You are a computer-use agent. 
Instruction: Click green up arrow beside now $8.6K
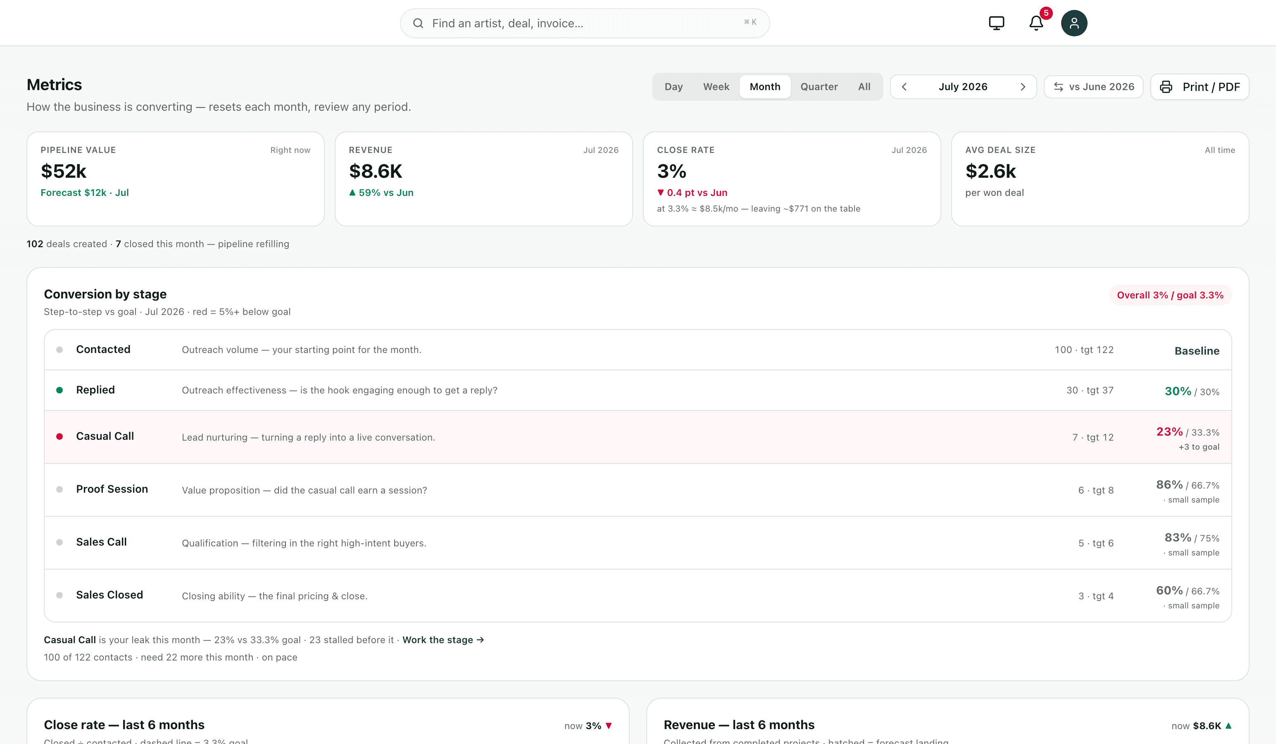click(1228, 726)
